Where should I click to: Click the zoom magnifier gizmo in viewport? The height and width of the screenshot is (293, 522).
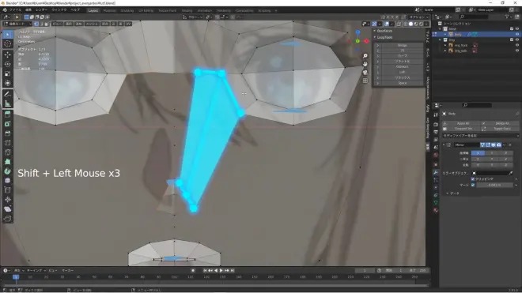(365, 56)
